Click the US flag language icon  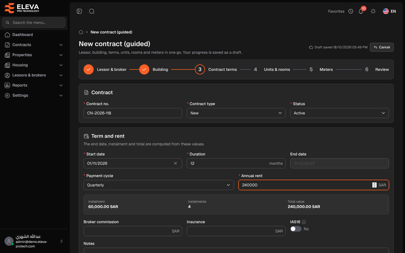pyautogui.click(x=386, y=11)
